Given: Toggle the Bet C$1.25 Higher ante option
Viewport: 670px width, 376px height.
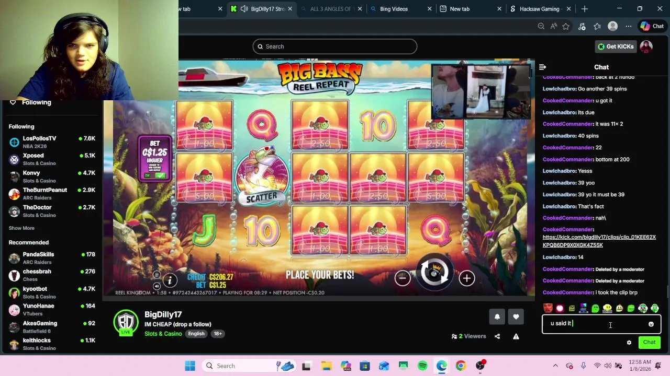Looking at the screenshot, I should coord(155,158).
